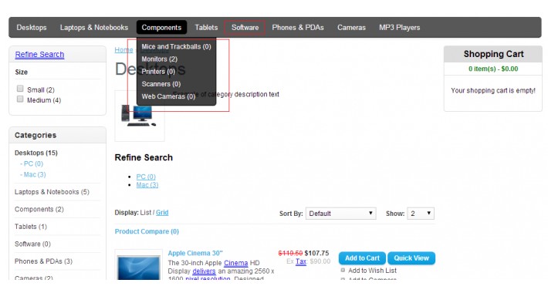Image resolution: width=548 pixels, height=293 pixels.
Task: Open Tablets (1) sidebar category
Action: [x=31, y=226]
